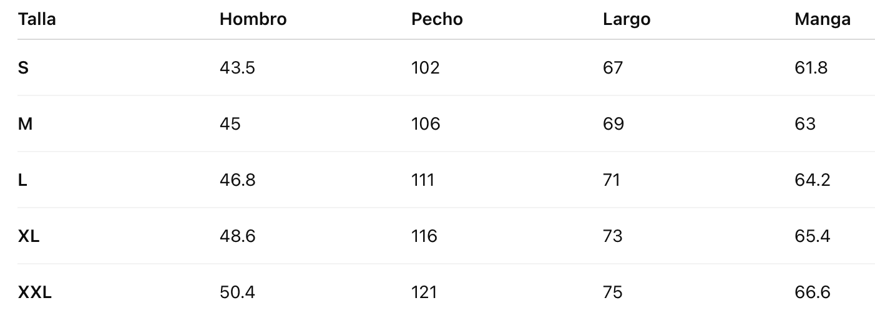Click the 102 chest value for S
875x323 pixels.
[425, 67]
